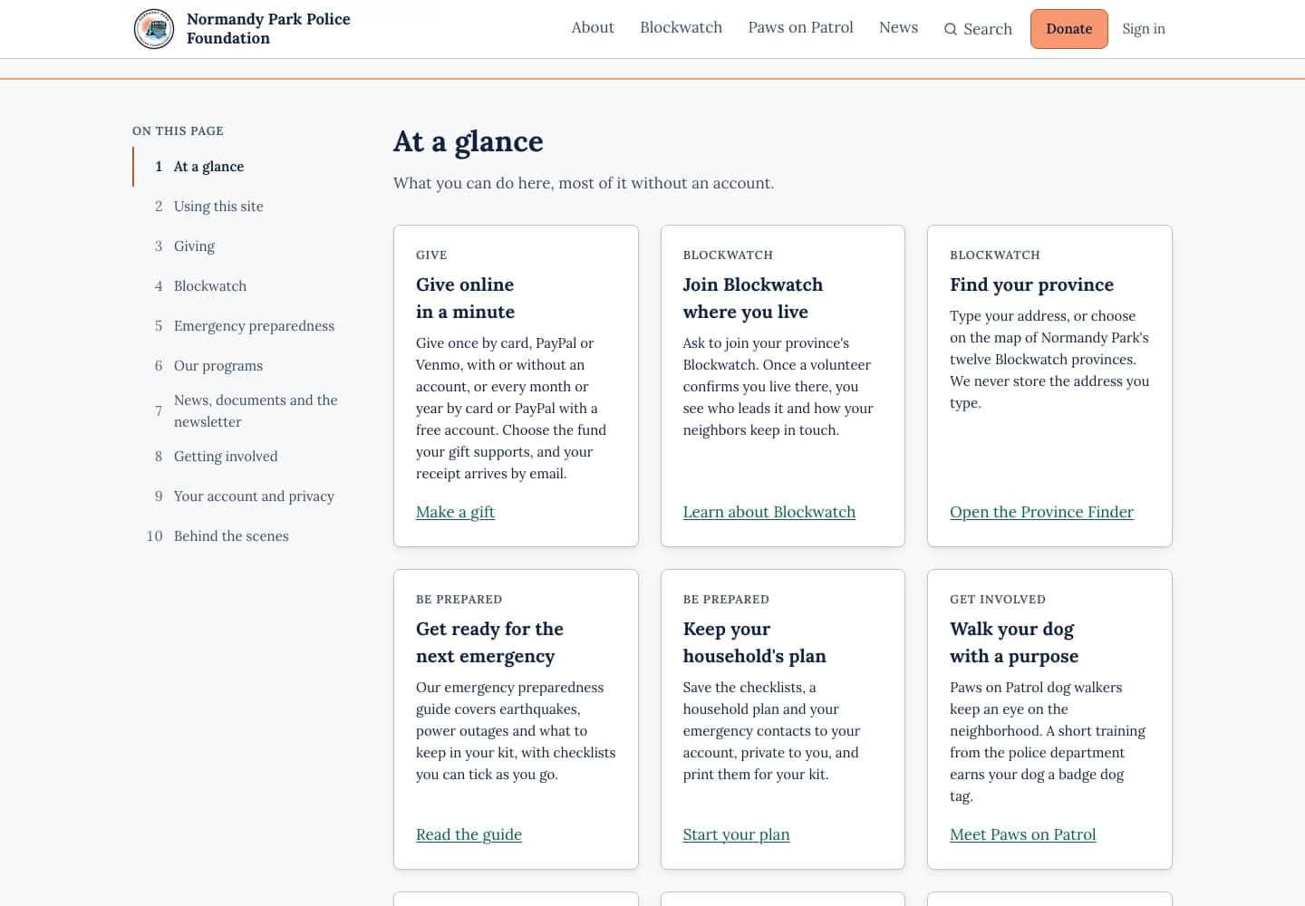Jump to the Giving section
The image size is (1305, 906).
click(194, 246)
